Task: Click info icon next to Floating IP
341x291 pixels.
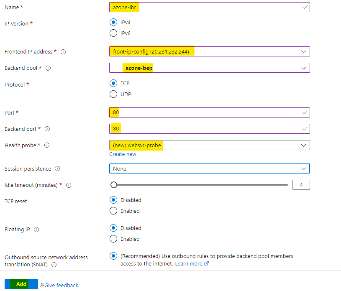Action: tap(36, 230)
